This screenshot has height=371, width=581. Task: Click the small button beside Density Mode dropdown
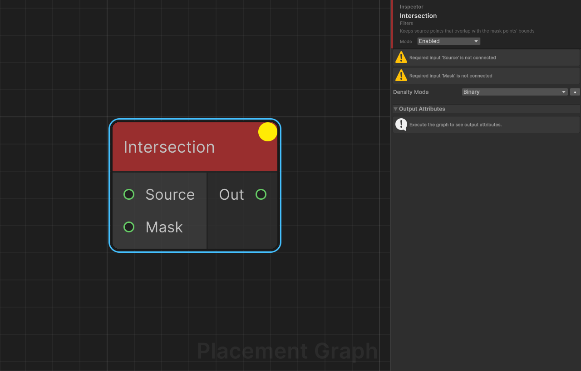575,92
